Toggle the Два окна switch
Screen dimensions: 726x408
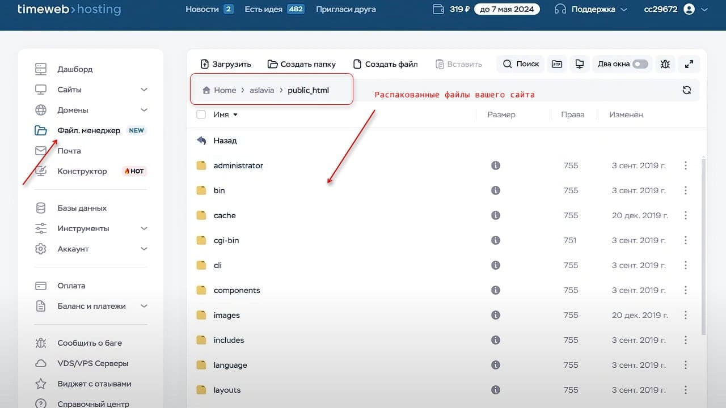(x=640, y=64)
